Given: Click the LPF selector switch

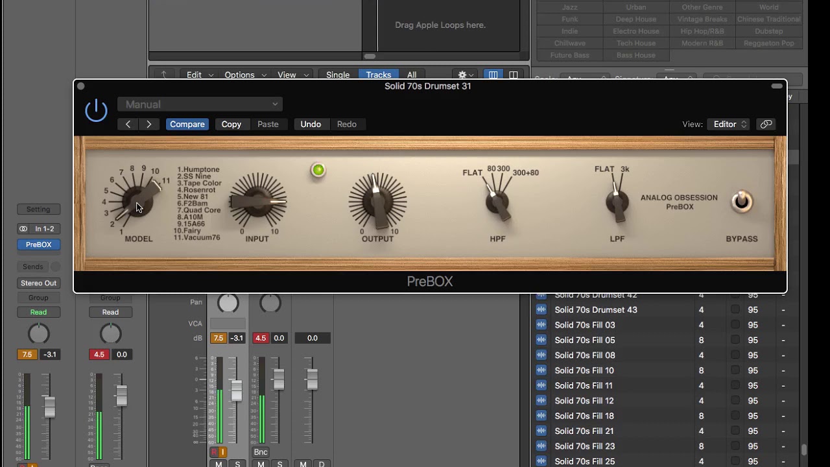Looking at the screenshot, I should tap(617, 202).
